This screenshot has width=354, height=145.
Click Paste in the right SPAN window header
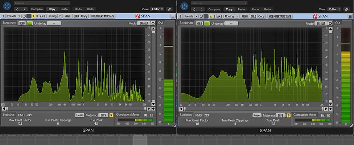tap(241, 9)
